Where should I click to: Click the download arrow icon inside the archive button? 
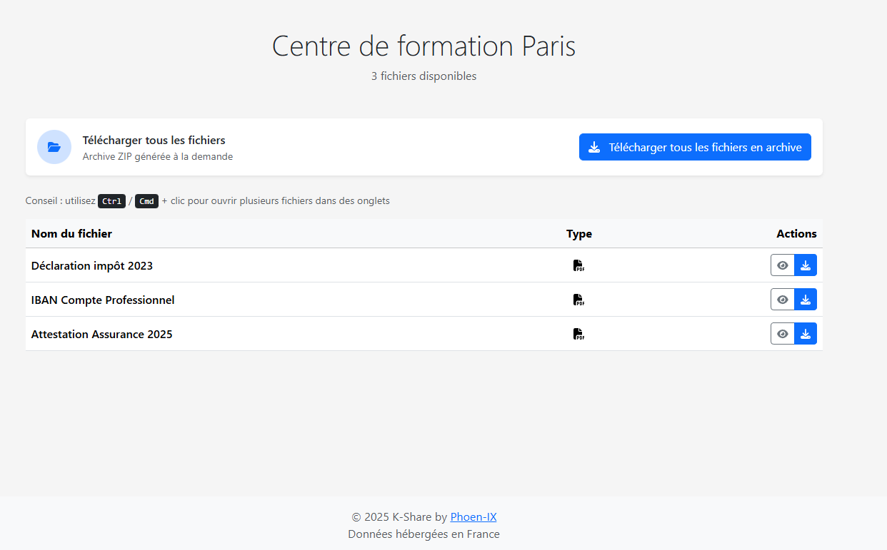coord(593,147)
